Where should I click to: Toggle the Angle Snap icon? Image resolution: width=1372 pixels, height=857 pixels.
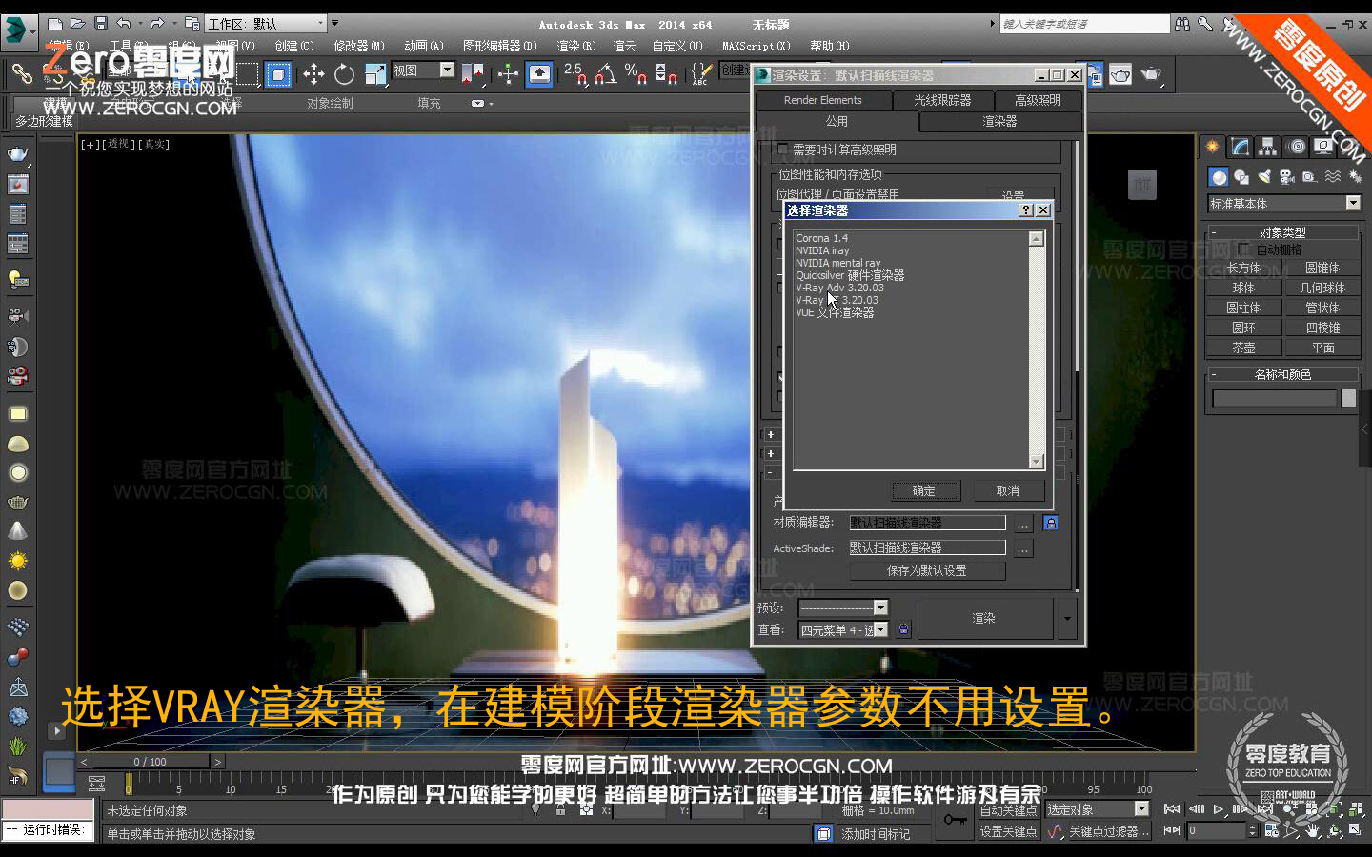point(606,73)
